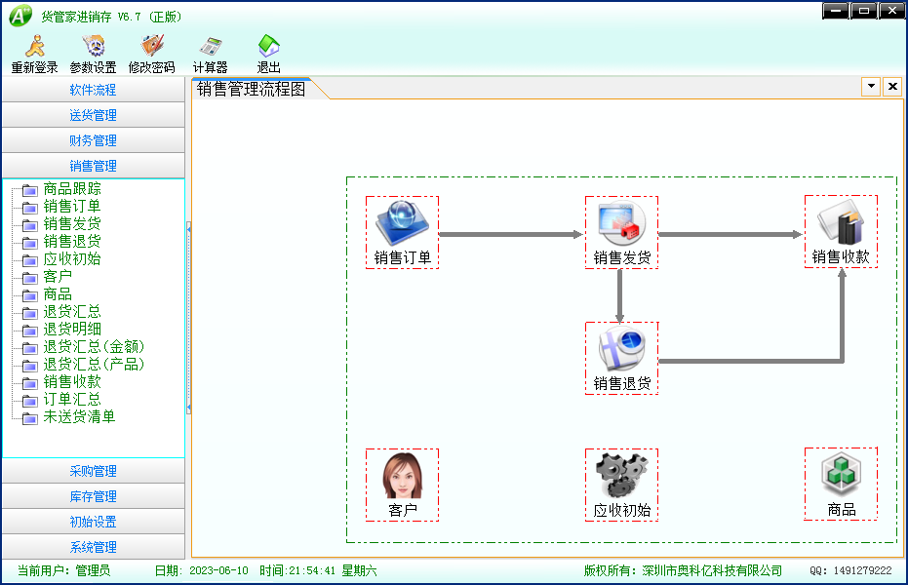
Task: Select 销售退货 in the sidebar tree
Action: tap(72, 241)
